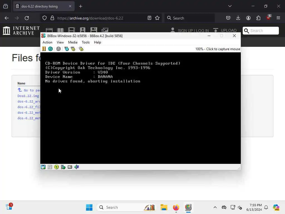
Task: Select the dos-6.22 directory listing tab
Action: click(x=44, y=6)
